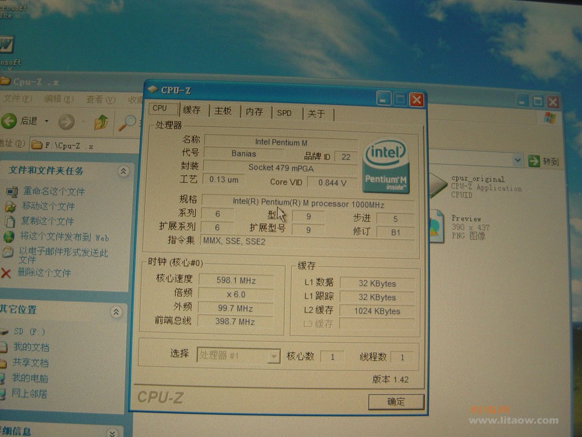Open the 文件(F) menu in Explorer
The height and width of the screenshot is (437, 582).
(x=17, y=98)
